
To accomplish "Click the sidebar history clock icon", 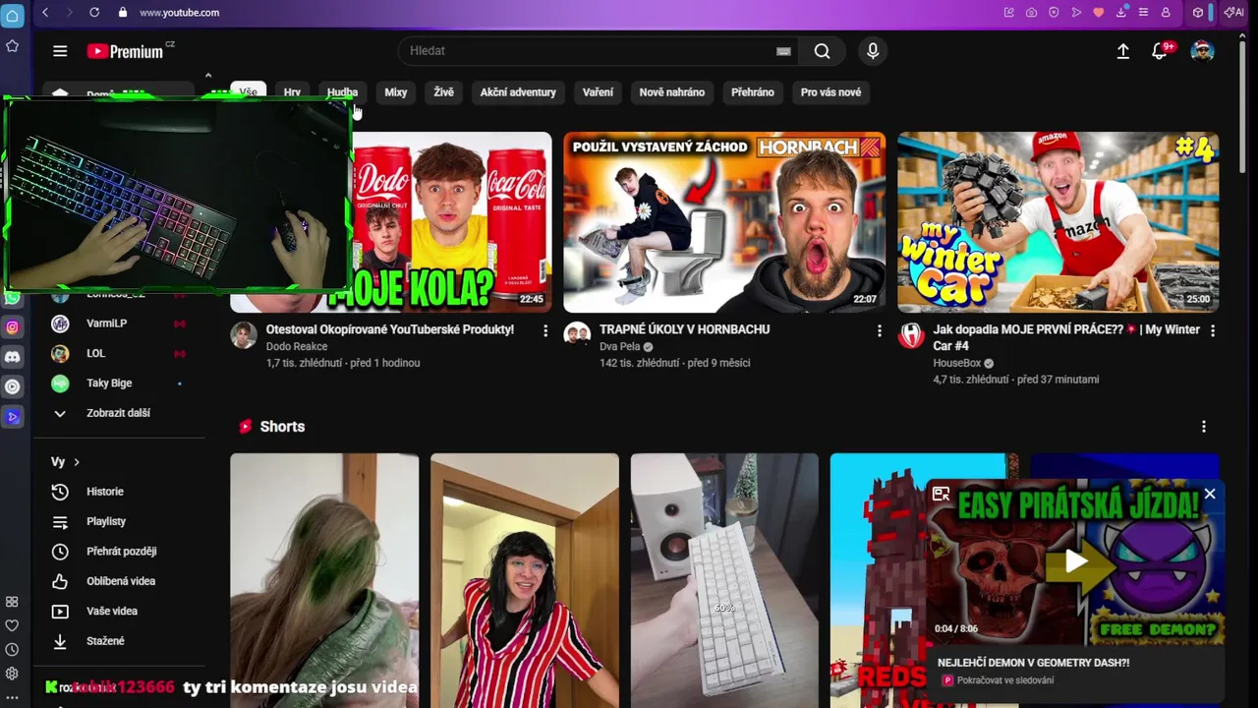I will [12, 650].
